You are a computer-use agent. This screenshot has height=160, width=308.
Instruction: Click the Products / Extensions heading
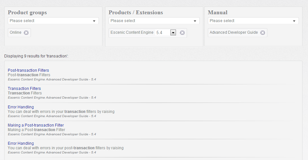point(136,13)
